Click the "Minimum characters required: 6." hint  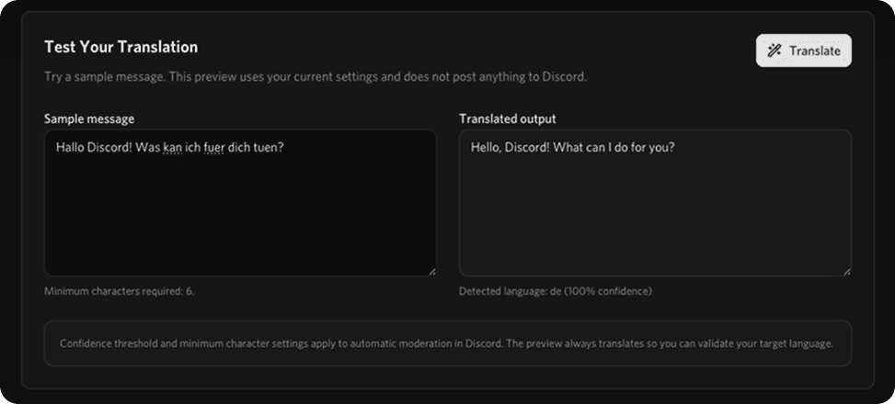point(120,291)
